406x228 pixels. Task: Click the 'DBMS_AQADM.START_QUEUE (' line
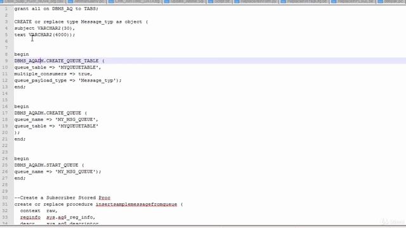tap(49, 165)
